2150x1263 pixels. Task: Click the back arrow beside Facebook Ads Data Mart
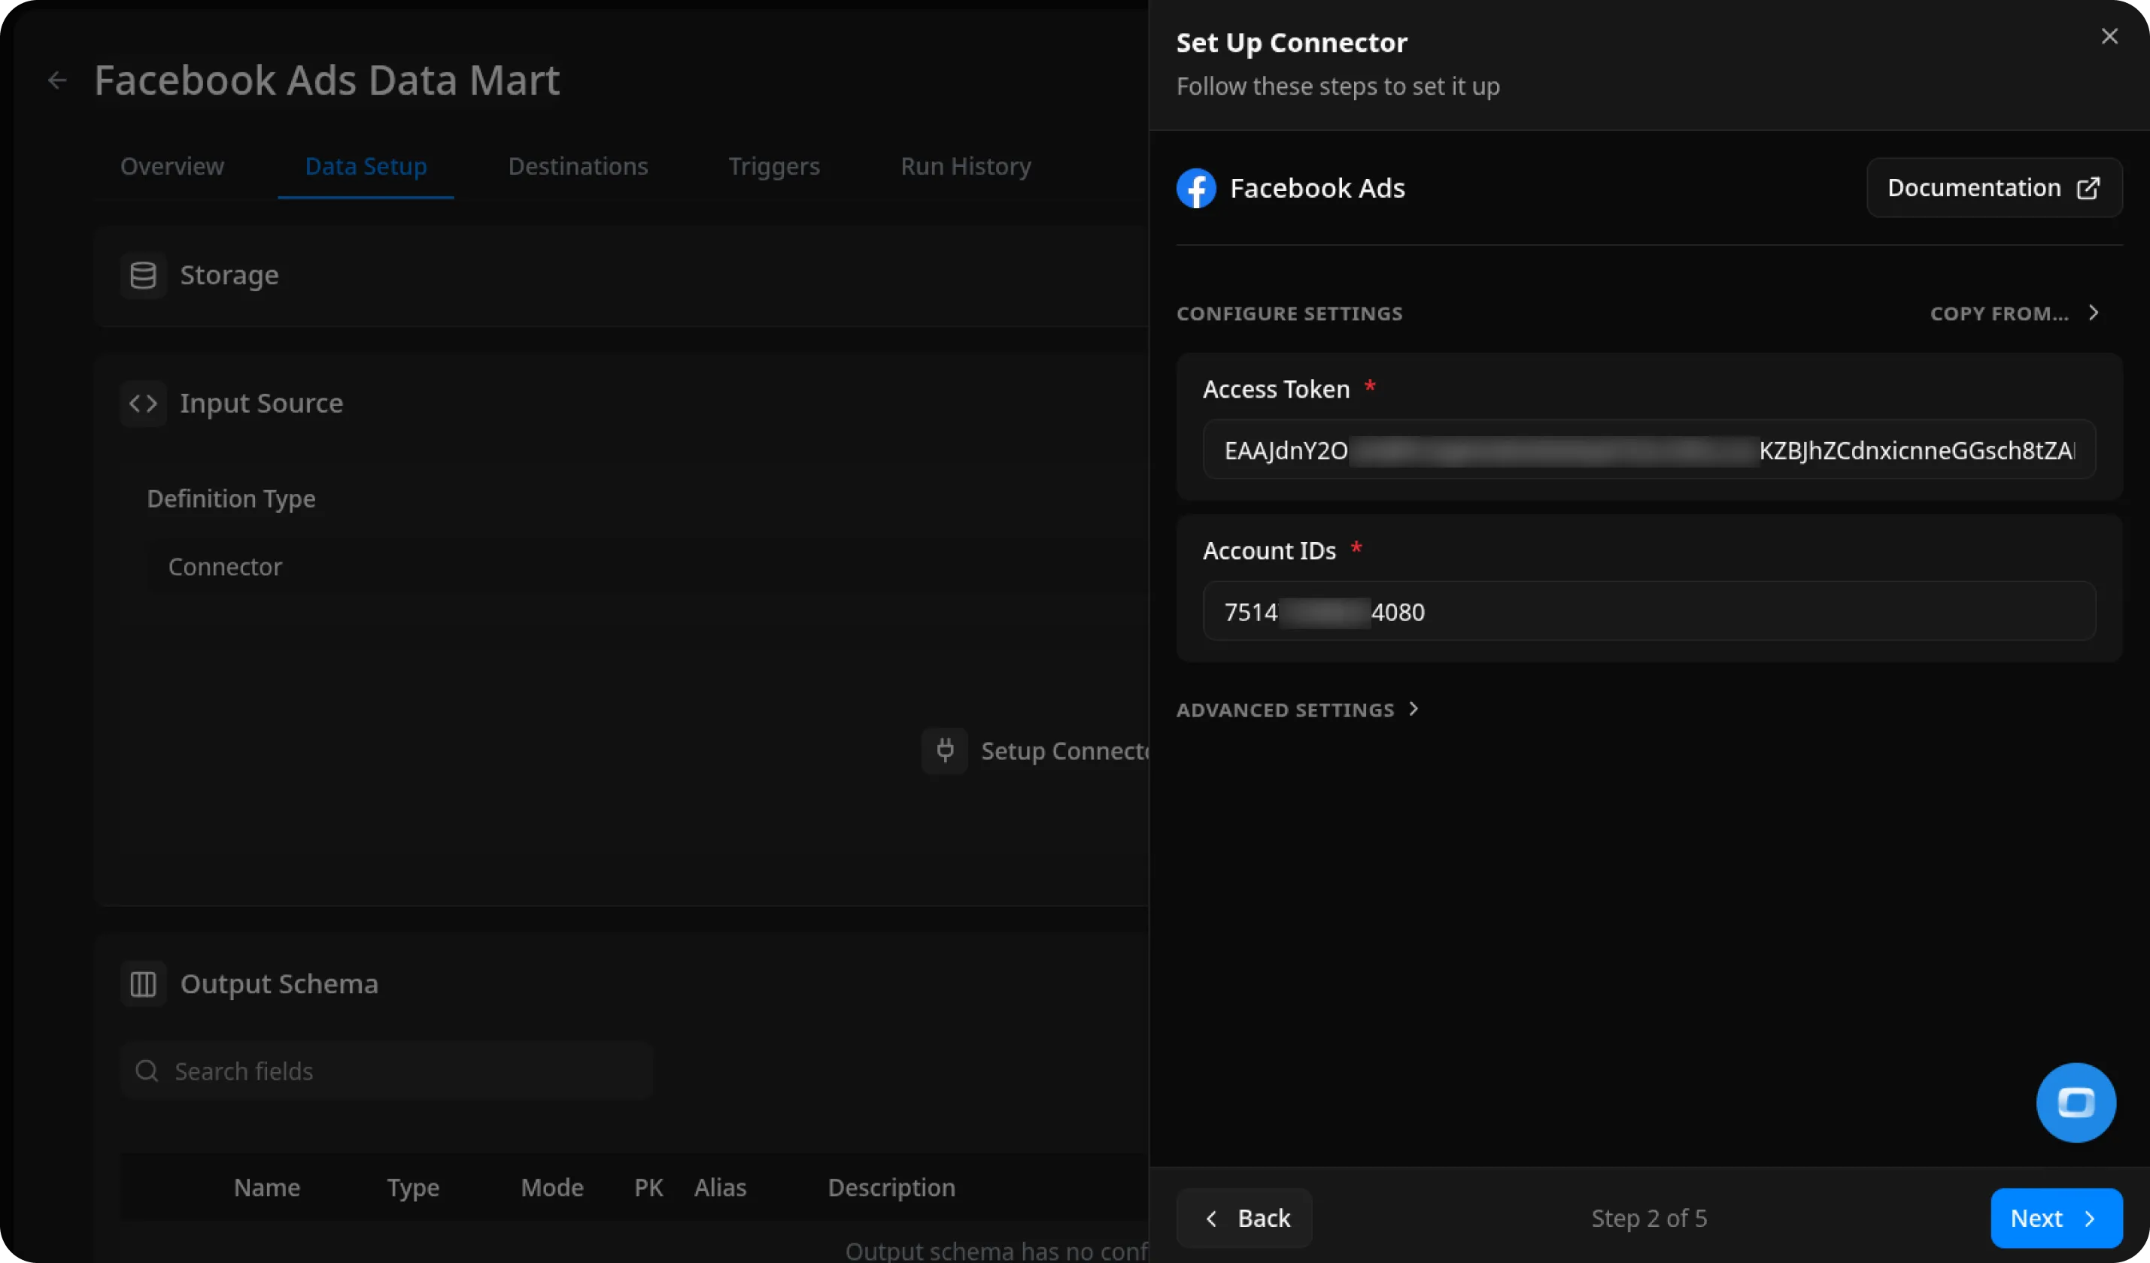click(x=56, y=79)
